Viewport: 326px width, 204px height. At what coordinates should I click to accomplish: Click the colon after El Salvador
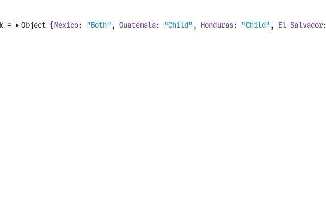tap(325, 25)
